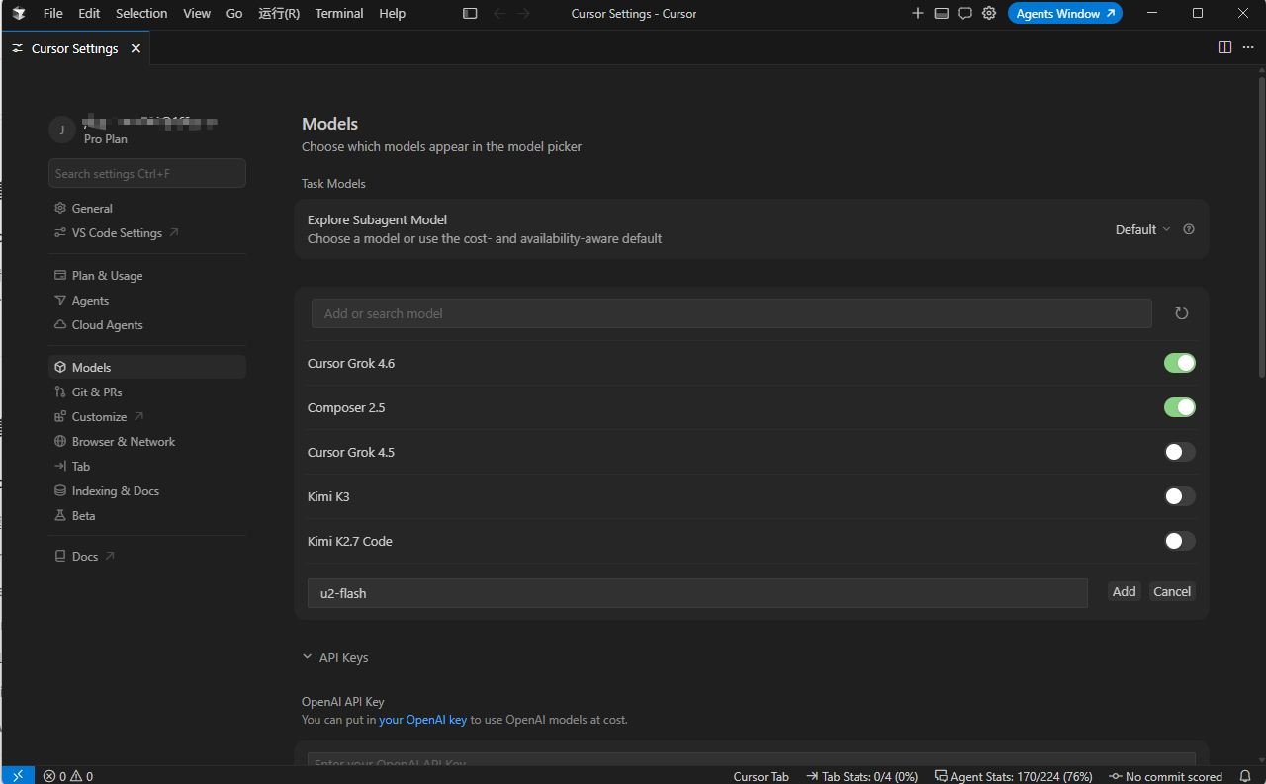This screenshot has width=1266, height=784.
Task: Open the Docs external link in sidebar
Action: [147, 557]
